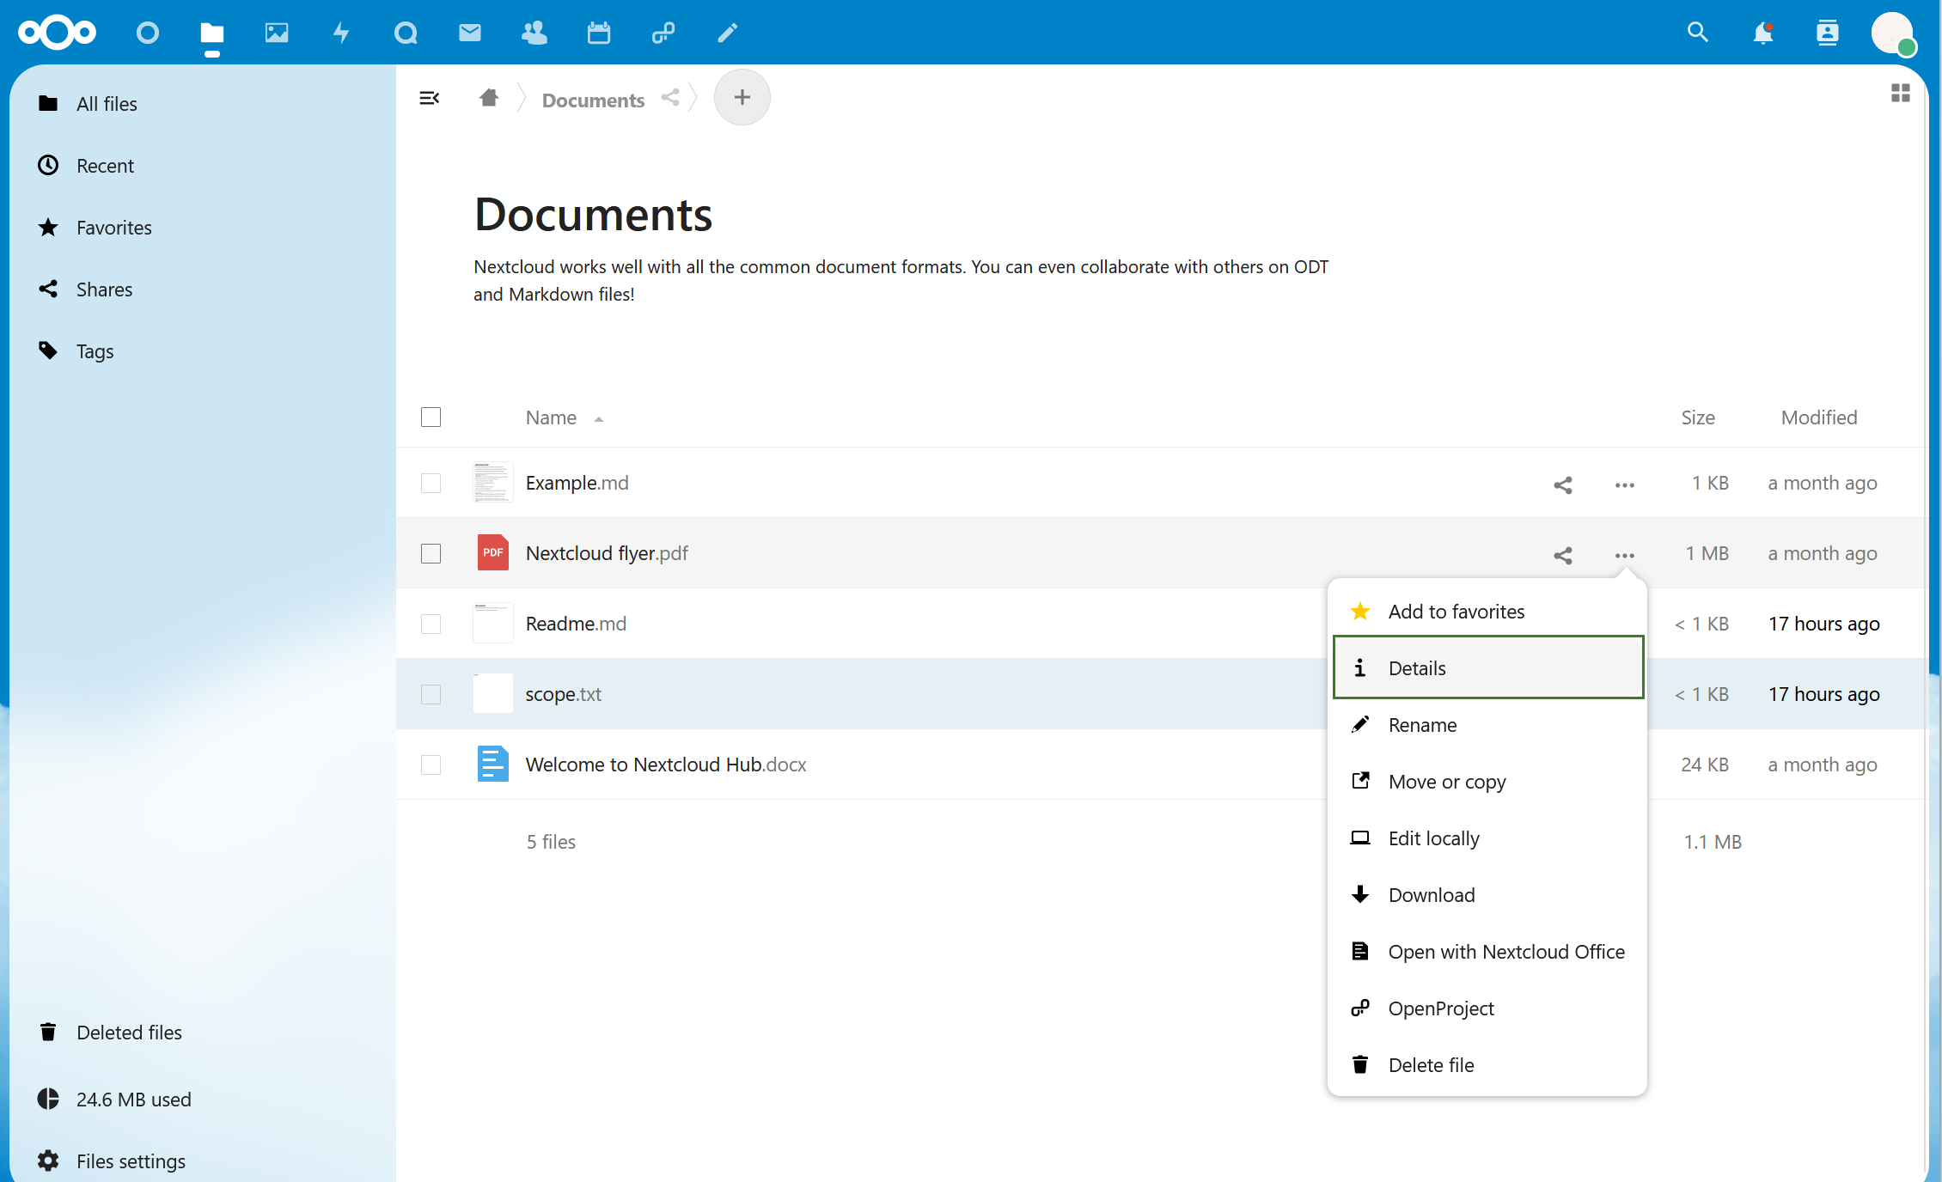1942x1182 pixels.
Task: Select checkbox next to Nextcloud flyer.pdf
Action: click(431, 552)
